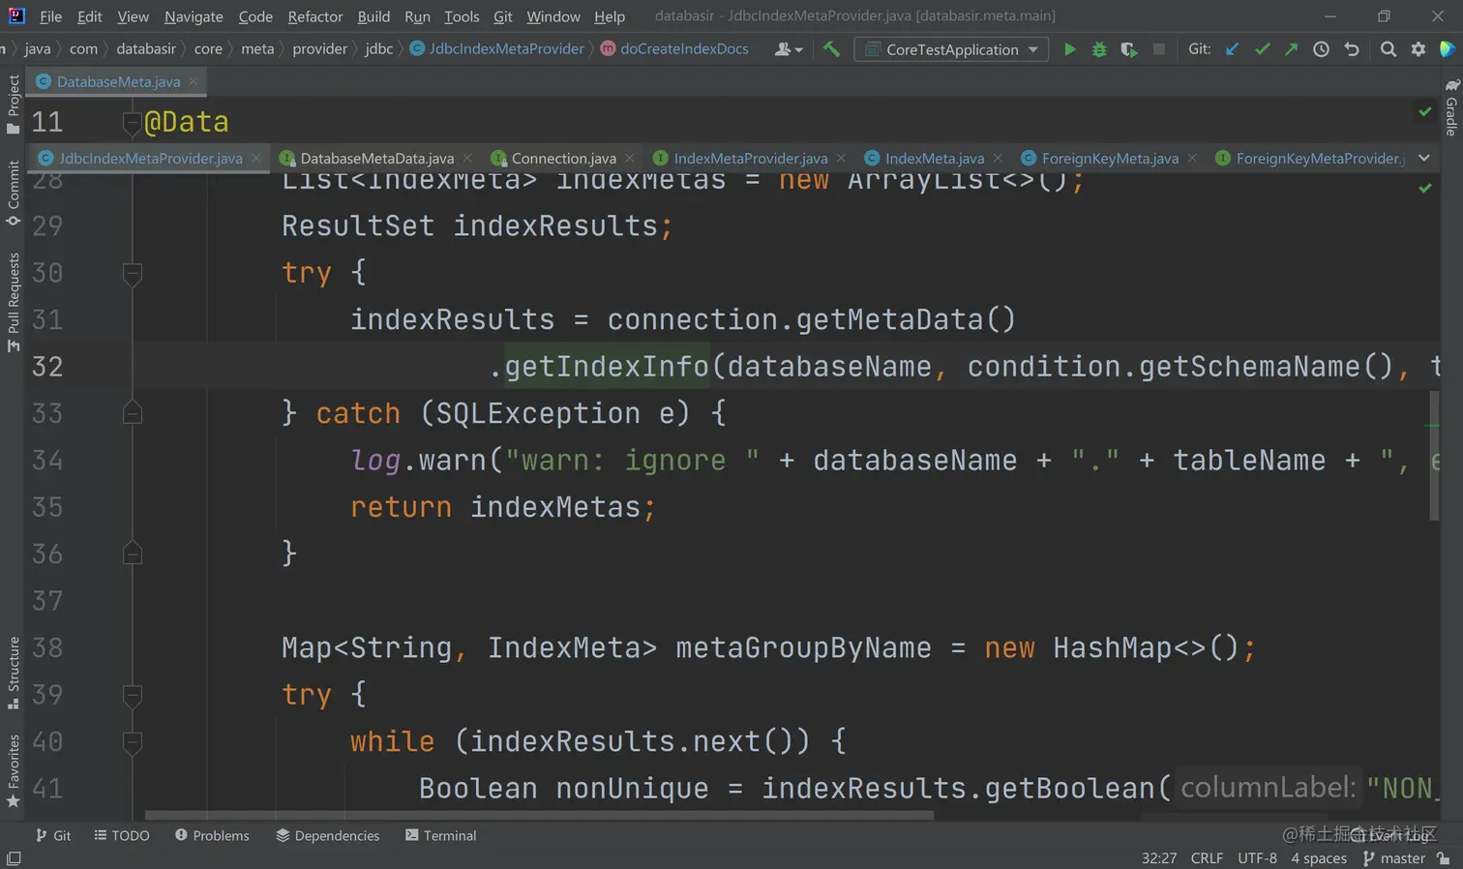The width and height of the screenshot is (1463, 869).
Task: Open the Problems tool window
Action: click(212, 835)
